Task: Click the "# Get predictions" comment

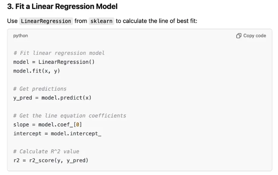Action: [x=40, y=89]
